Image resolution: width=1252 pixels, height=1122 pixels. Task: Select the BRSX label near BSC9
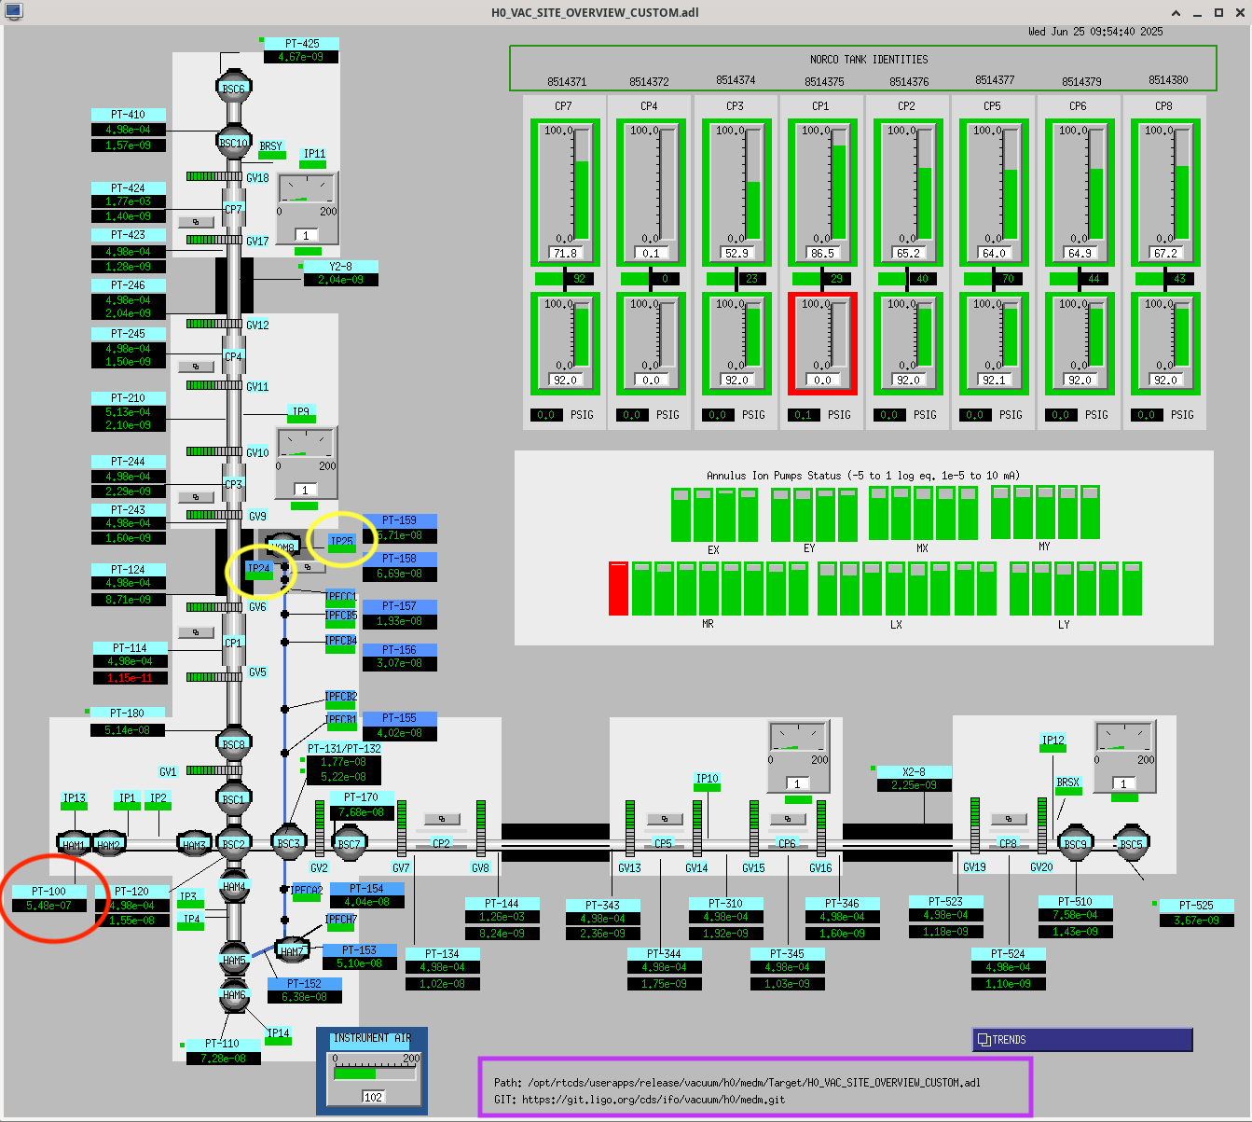(1068, 783)
